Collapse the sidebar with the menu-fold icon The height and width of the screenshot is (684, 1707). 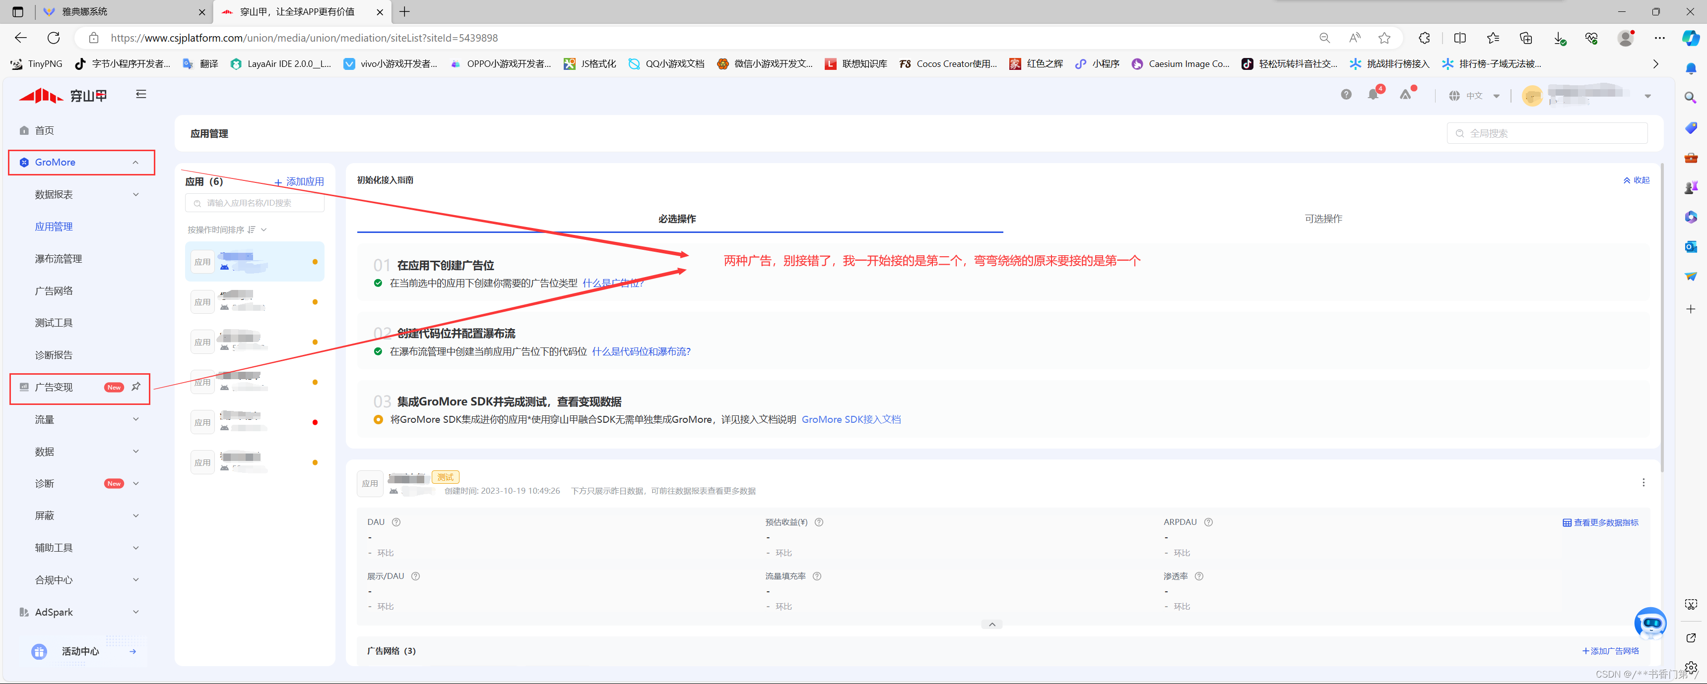click(x=140, y=94)
